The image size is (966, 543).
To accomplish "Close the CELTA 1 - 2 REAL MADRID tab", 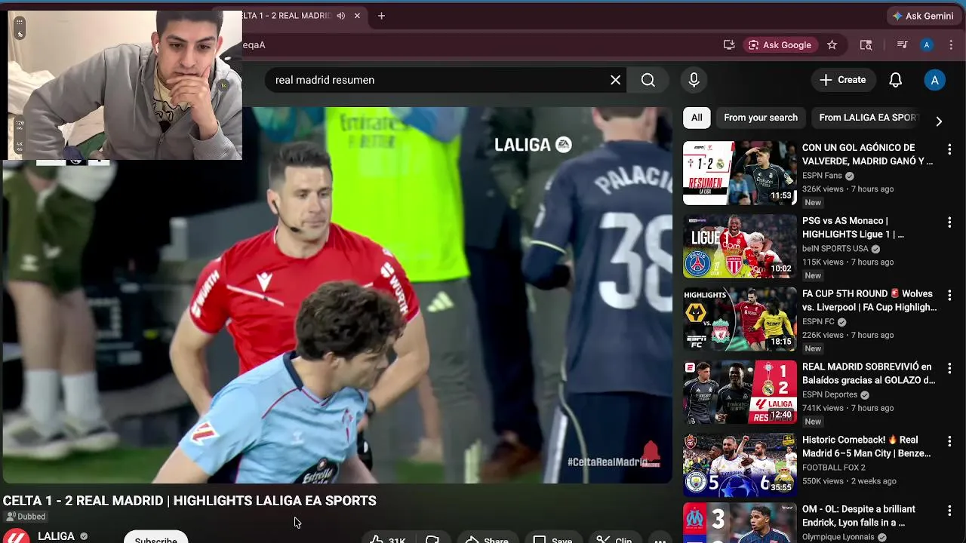I will pyautogui.click(x=357, y=16).
